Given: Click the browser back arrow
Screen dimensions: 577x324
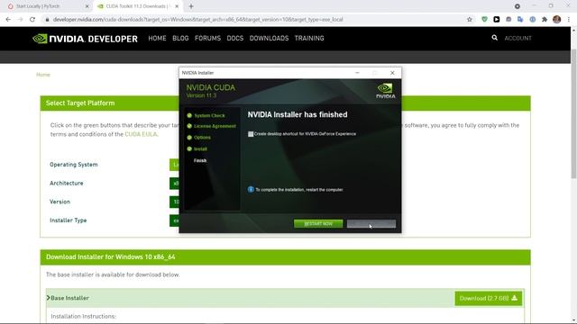Looking at the screenshot, I should 8,20.
